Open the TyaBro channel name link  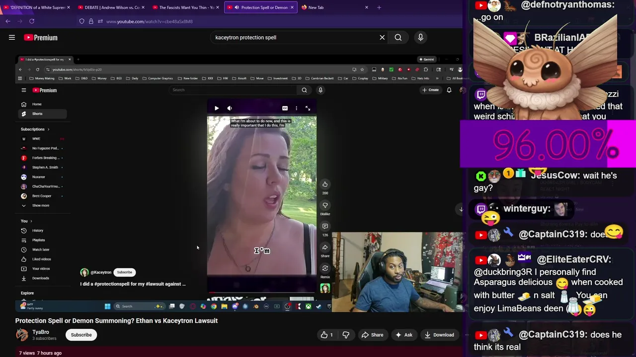pos(41,332)
